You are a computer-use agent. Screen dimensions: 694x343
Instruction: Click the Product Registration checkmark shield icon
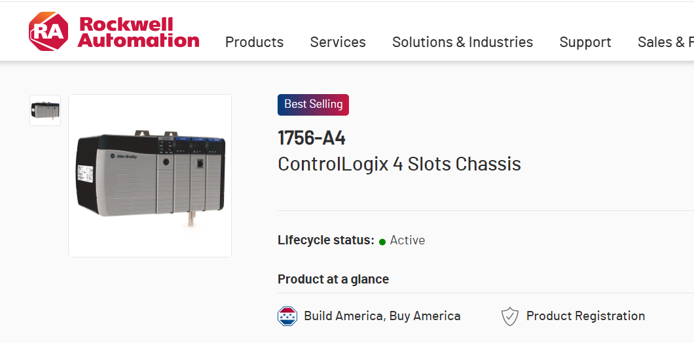[510, 316]
